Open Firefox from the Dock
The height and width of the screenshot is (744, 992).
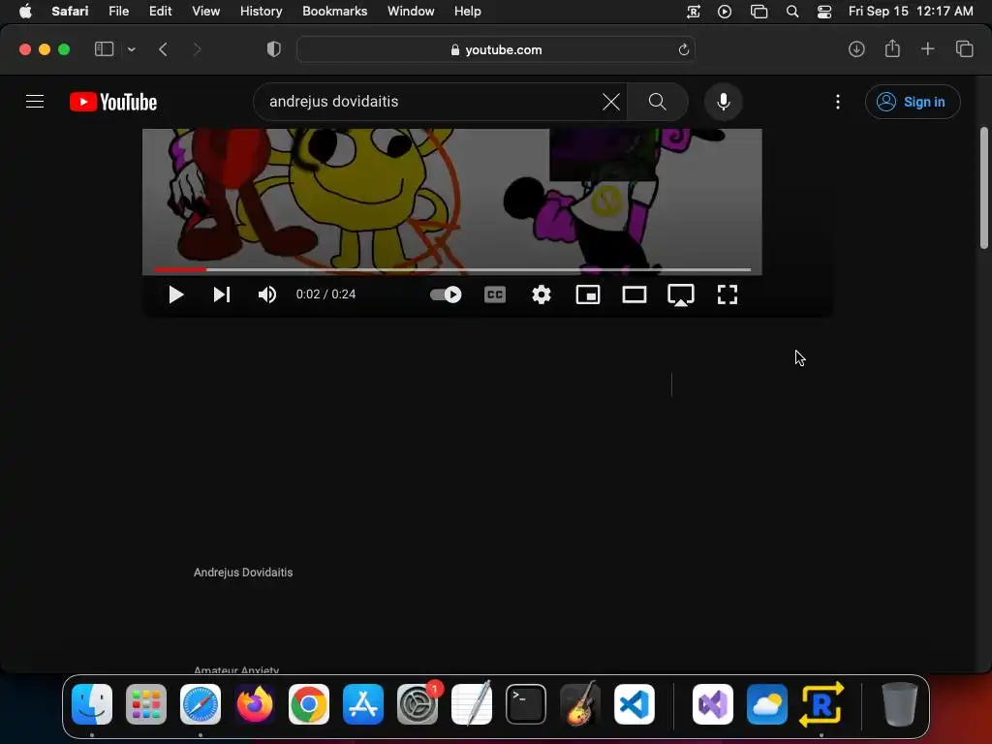[x=255, y=704]
